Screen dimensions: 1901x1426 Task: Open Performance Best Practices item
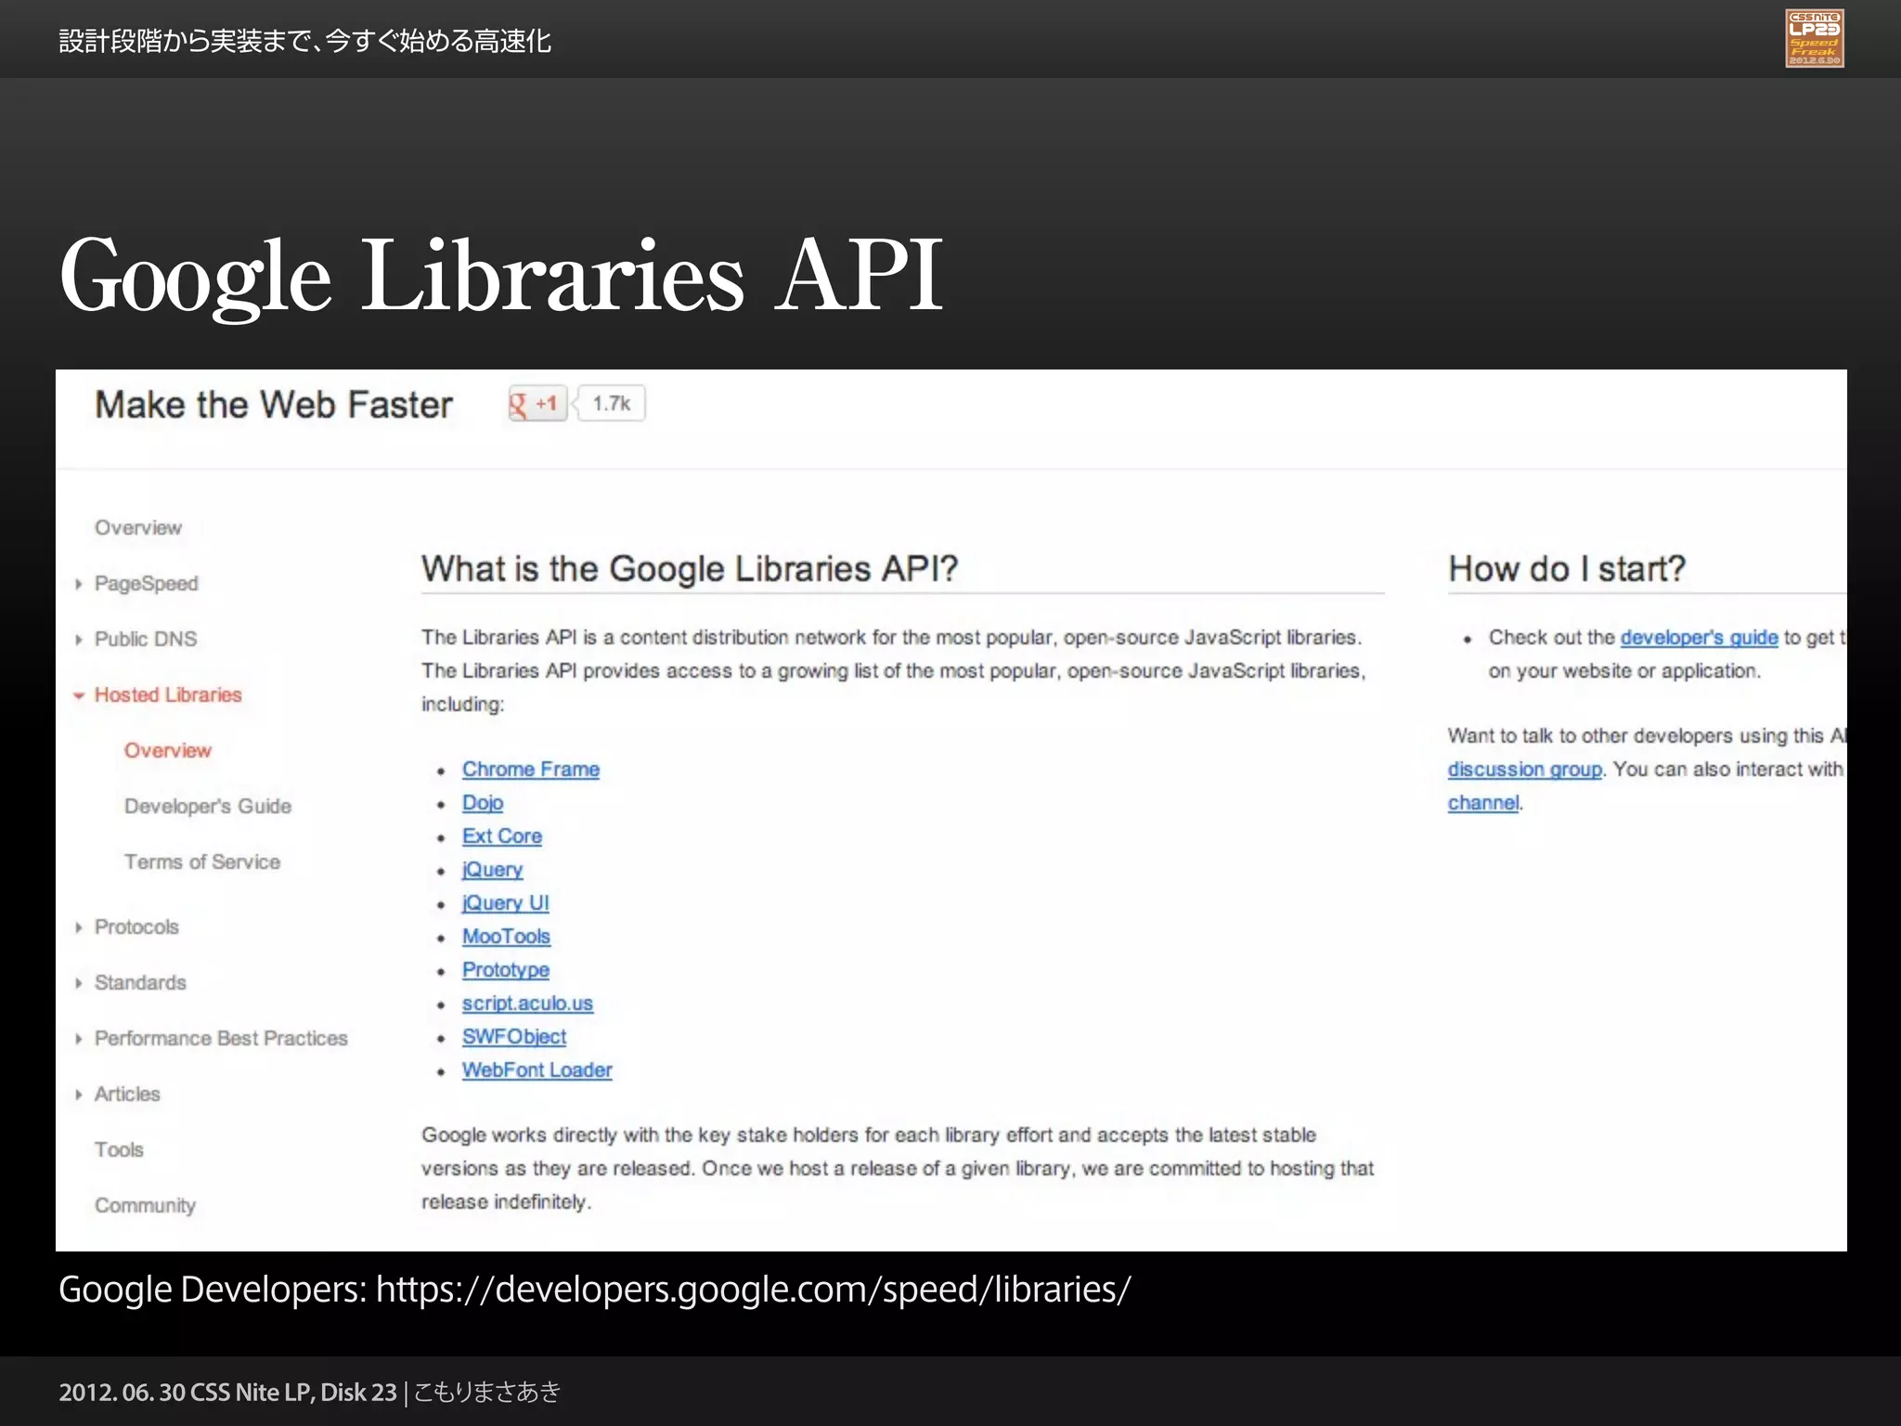click(x=221, y=1038)
